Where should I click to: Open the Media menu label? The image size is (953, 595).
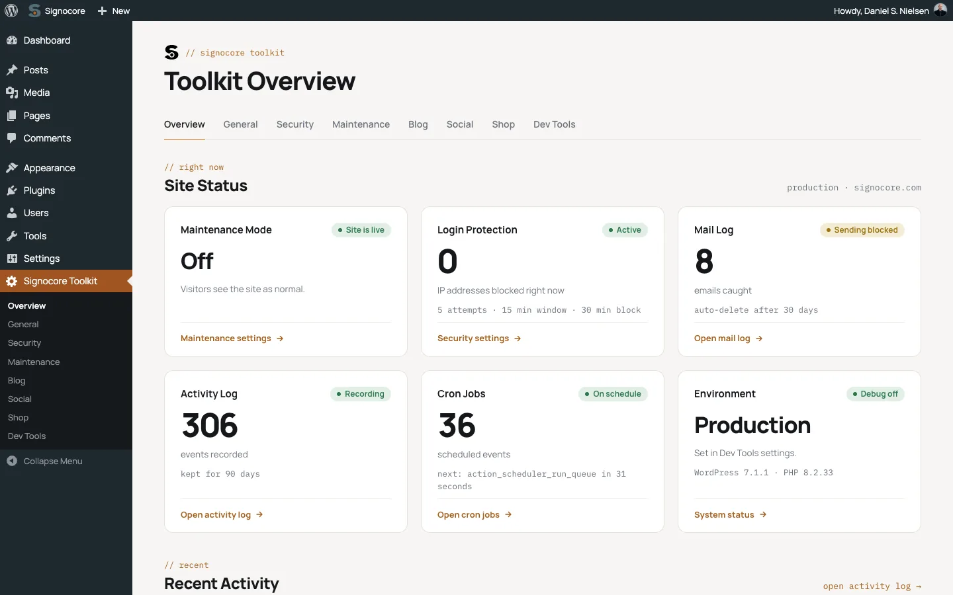[36, 93]
